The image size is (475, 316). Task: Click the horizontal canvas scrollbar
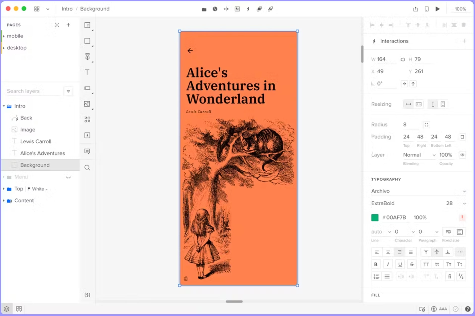tap(234, 301)
